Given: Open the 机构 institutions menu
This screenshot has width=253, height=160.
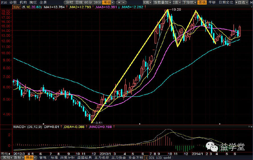Looking at the screenshot, I should (x=23, y=2).
